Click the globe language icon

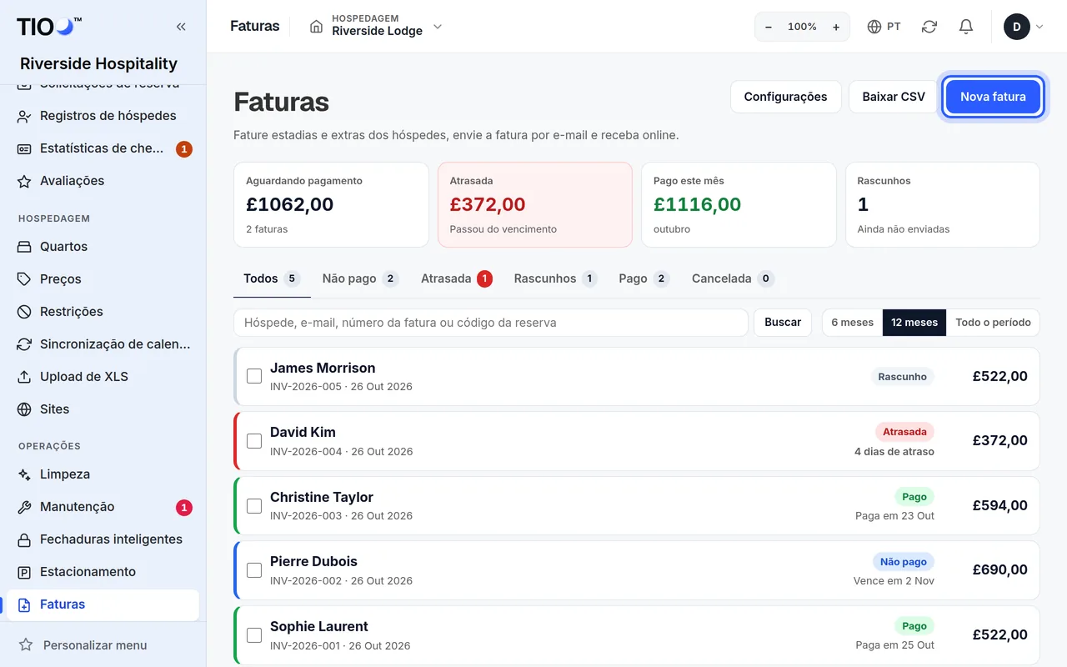click(874, 27)
